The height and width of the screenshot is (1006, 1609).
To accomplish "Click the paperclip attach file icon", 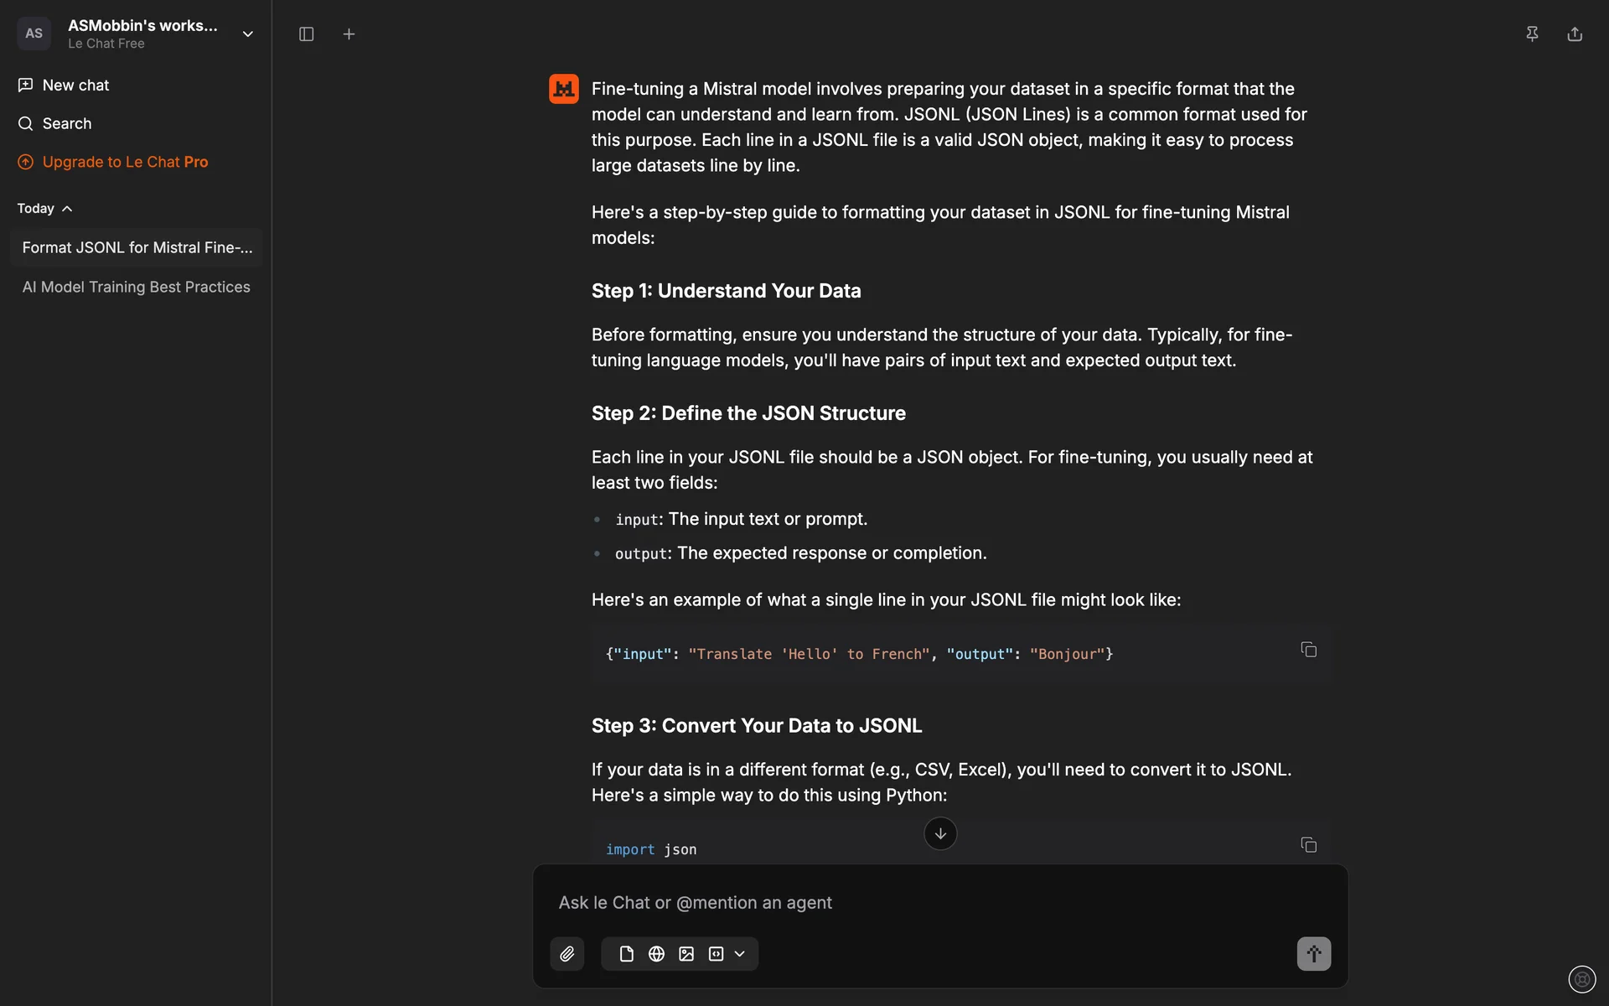I will pos(567,954).
